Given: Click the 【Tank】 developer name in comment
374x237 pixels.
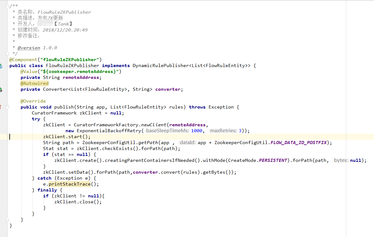Looking at the screenshot, I should click(63, 24).
